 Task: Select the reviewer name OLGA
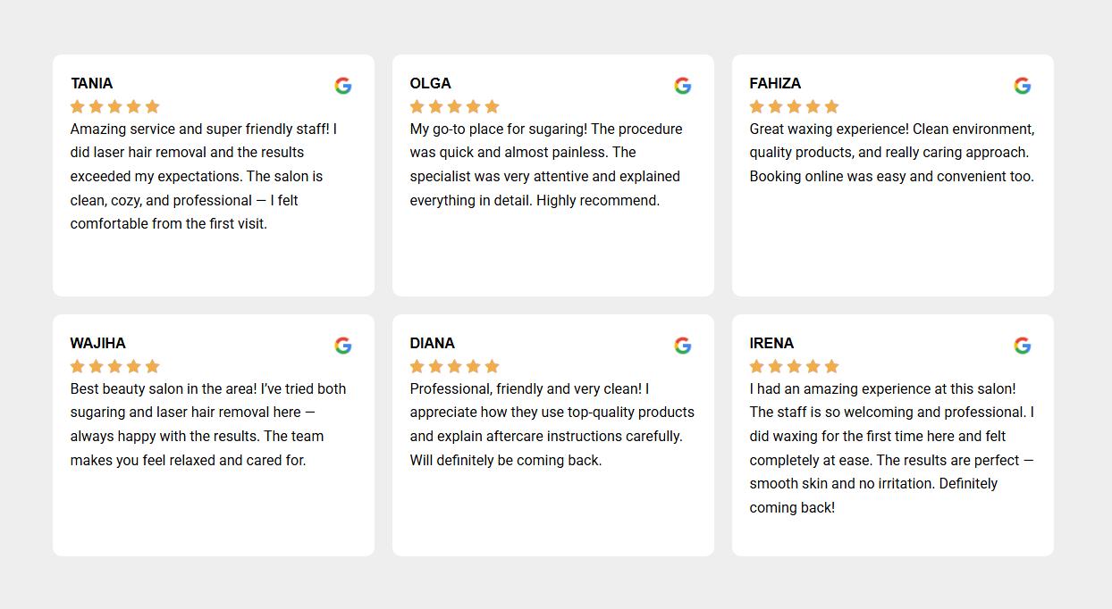coord(430,83)
